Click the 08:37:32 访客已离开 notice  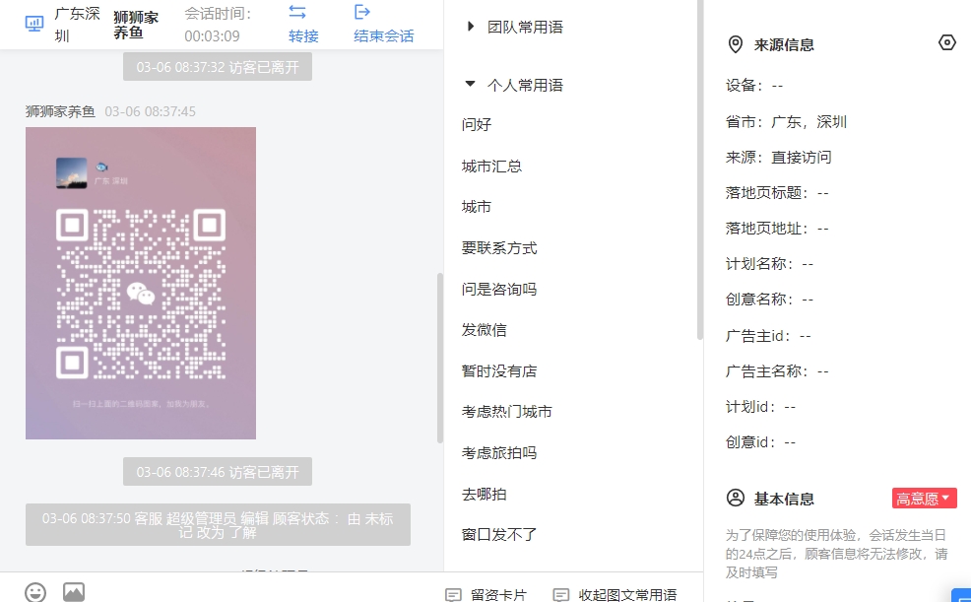[218, 67]
